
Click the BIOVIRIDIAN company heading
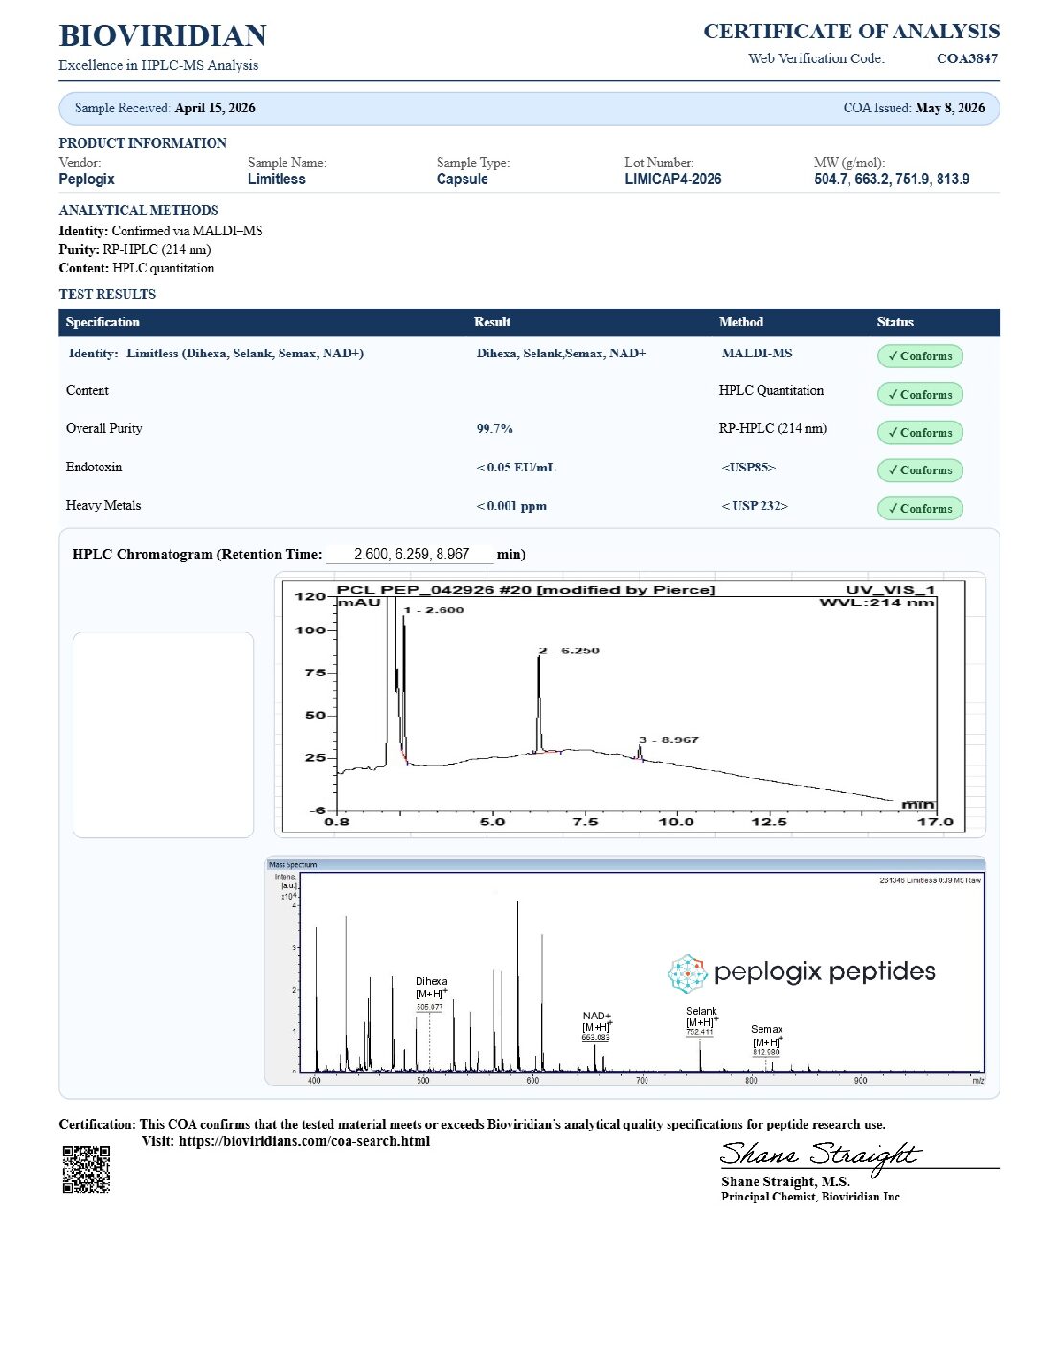point(163,36)
